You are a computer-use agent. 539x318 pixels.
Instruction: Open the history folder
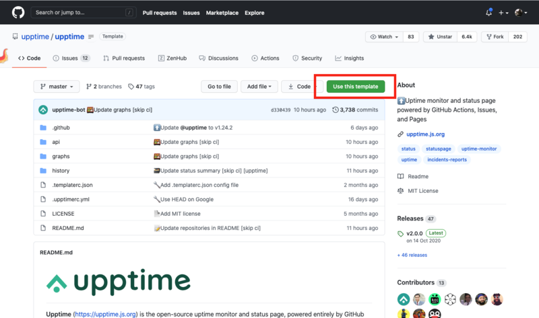61,171
